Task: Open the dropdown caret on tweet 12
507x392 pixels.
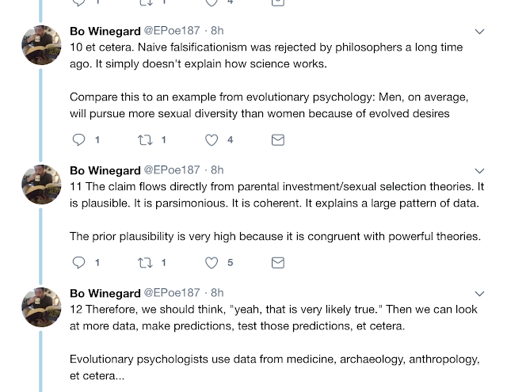Action: [479, 293]
